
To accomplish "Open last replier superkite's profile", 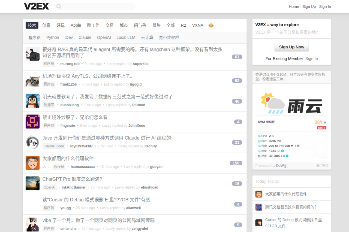I will coord(141,64).
